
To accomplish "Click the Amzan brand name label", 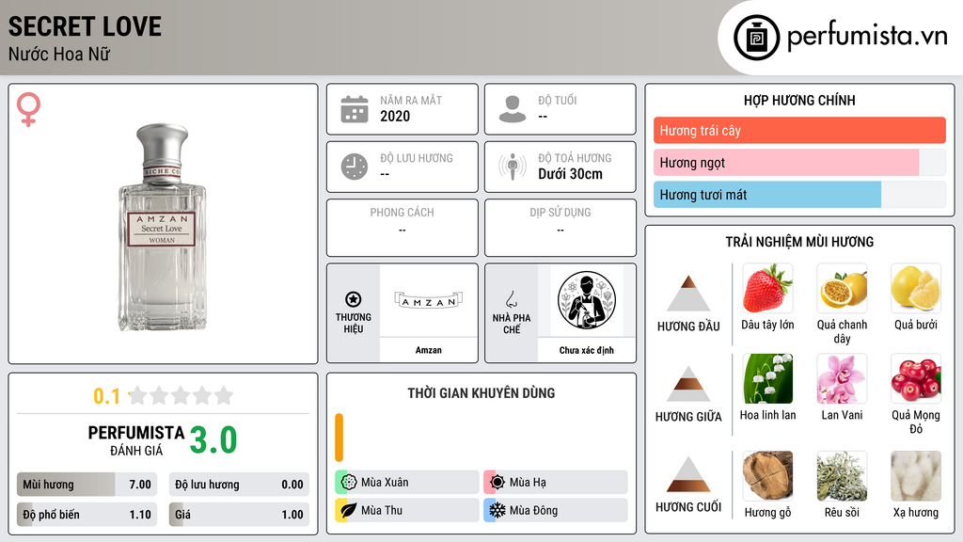I will coord(428,350).
